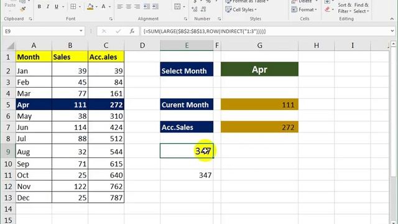Align text left
Viewport: 398px width, 224px height.
(120, 7)
